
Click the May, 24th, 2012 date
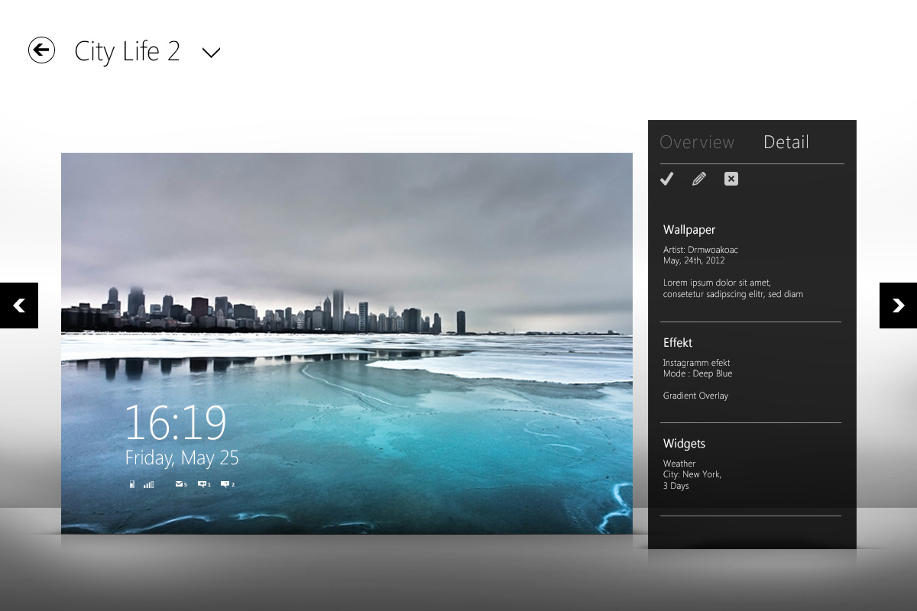tap(694, 260)
